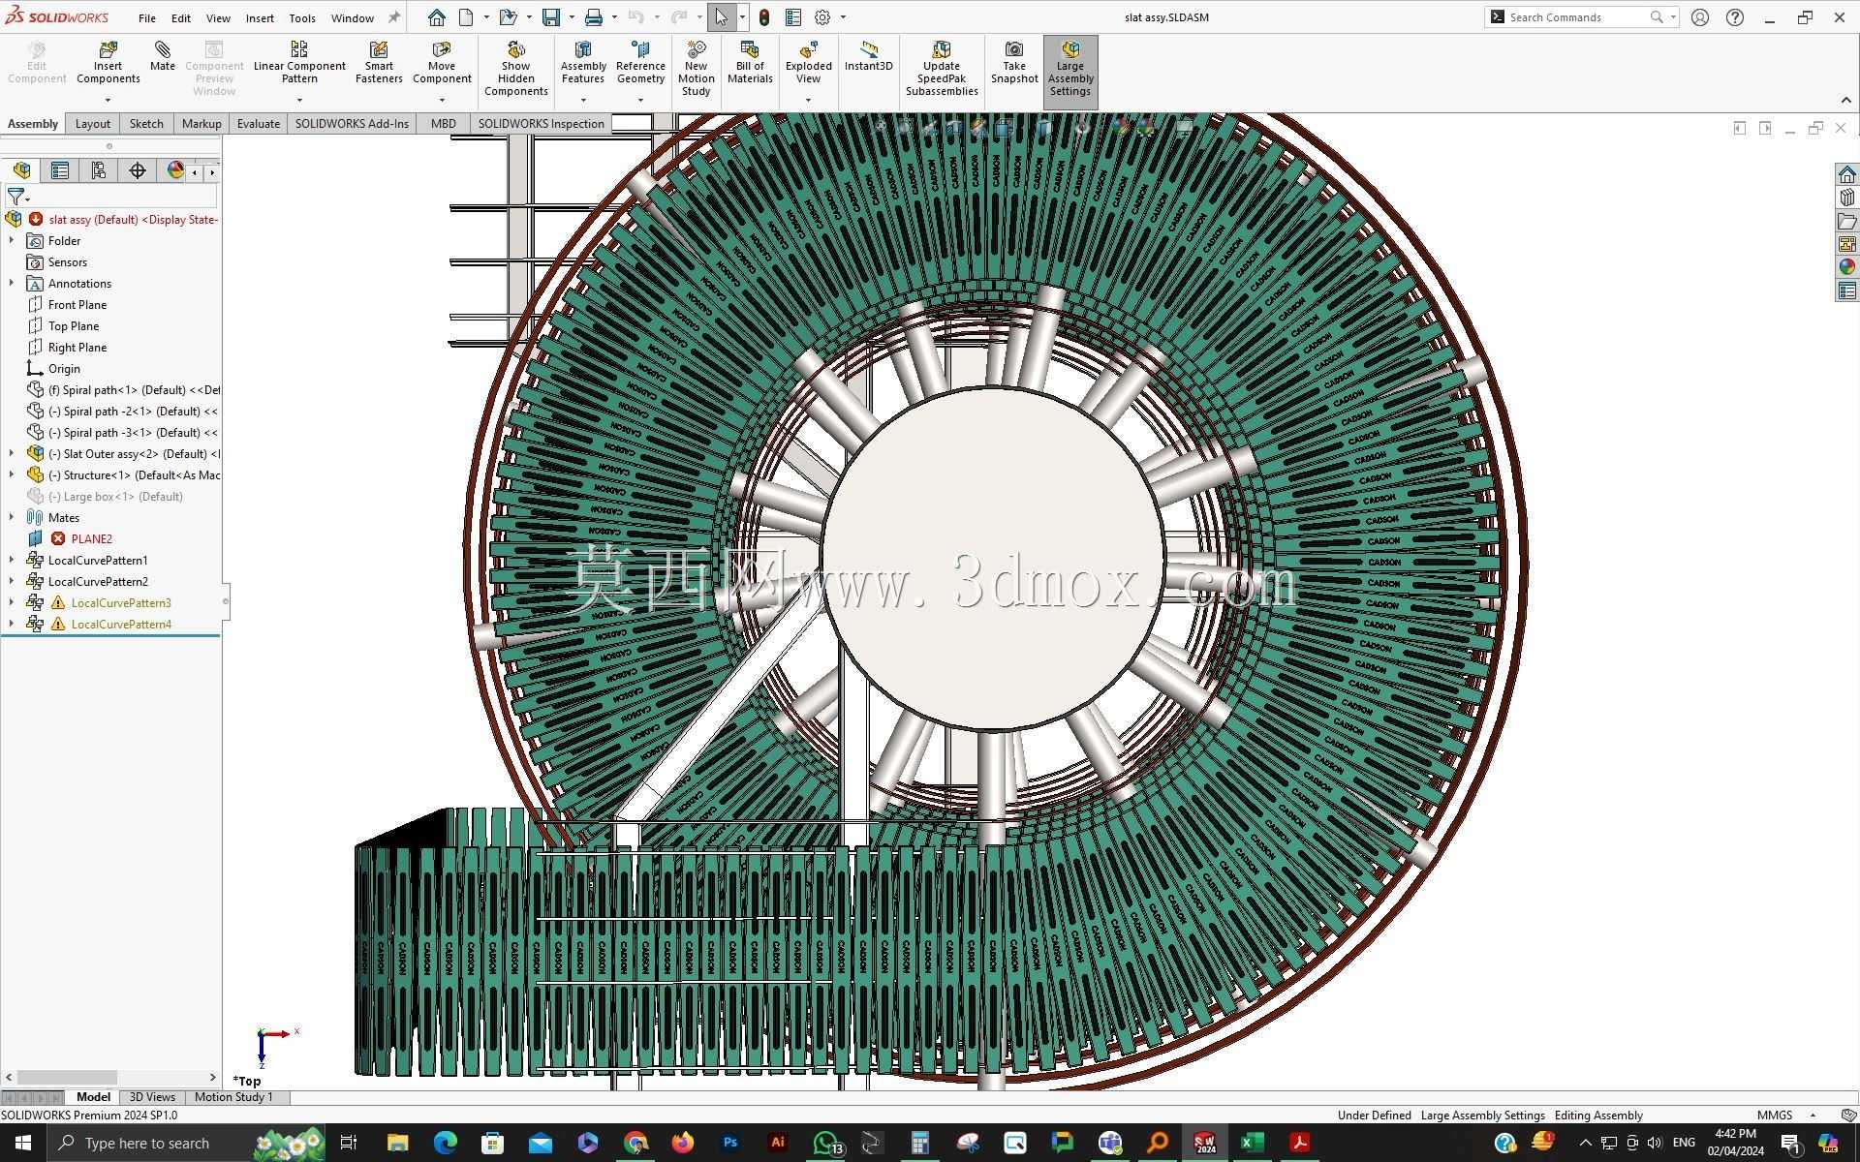
Task: Open the Insert menu
Action: [x=260, y=17]
